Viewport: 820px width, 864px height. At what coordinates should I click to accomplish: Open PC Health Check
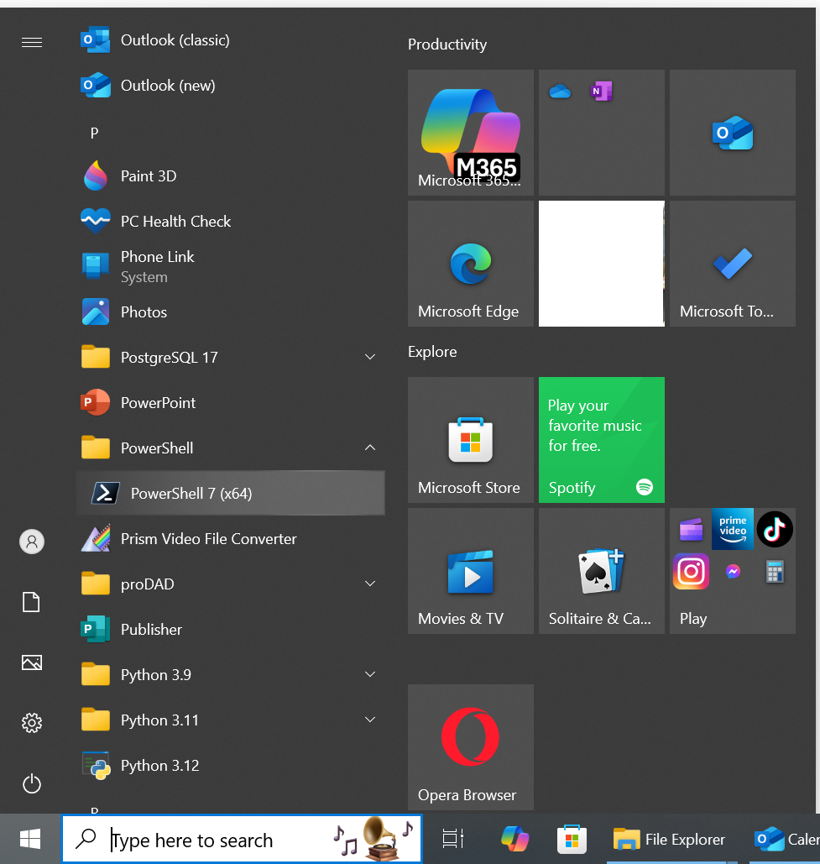click(x=230, y=222)
